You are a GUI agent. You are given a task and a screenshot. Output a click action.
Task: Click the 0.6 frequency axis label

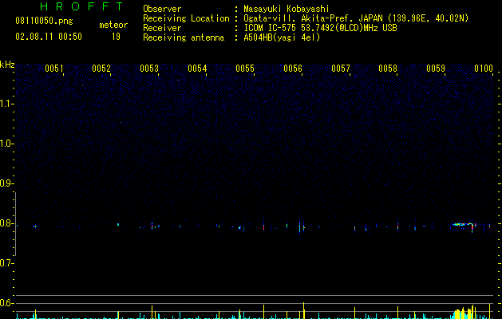click(6, 303)
